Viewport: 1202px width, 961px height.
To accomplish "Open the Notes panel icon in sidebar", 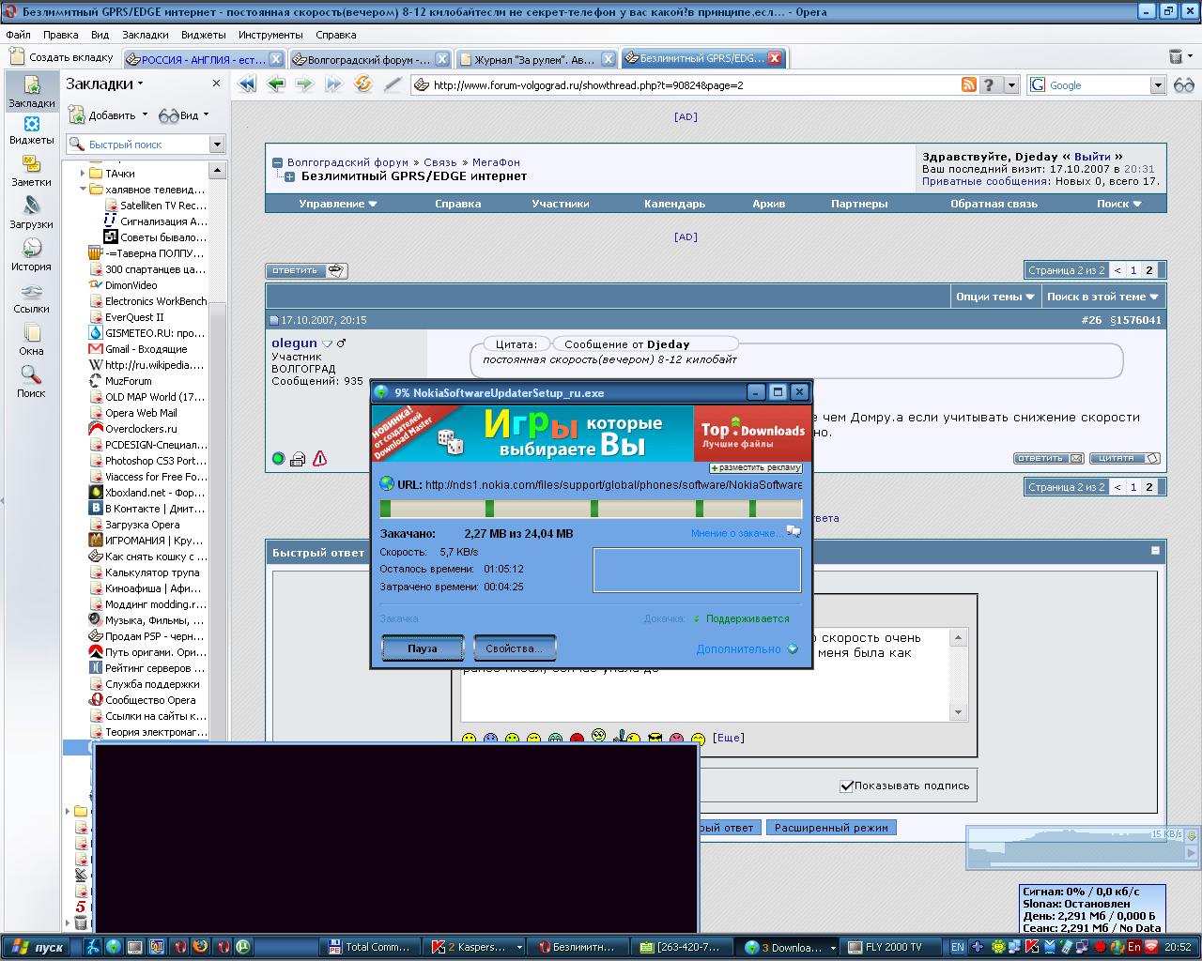I will tap(31, 171).
